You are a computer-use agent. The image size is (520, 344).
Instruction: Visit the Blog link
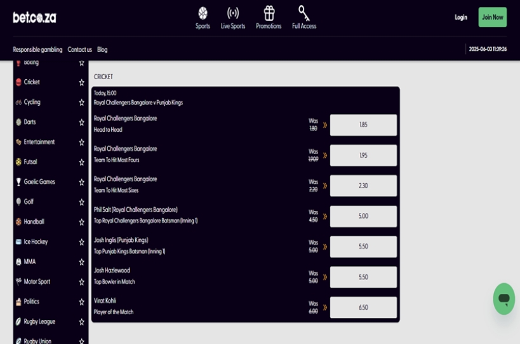point(102,49)
